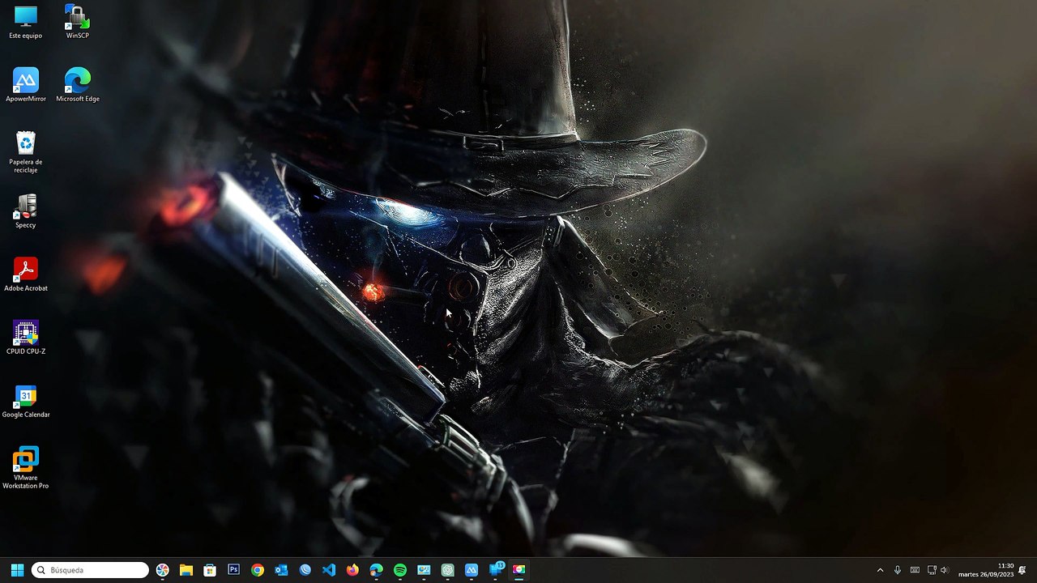Launch Google Chrome from the taskbar
This screenshot has height=583, width=1037.
[258, 570]
